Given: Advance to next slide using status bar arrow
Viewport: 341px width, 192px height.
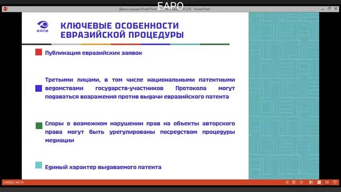Looking at the screenshot, I should pos(301,182).
